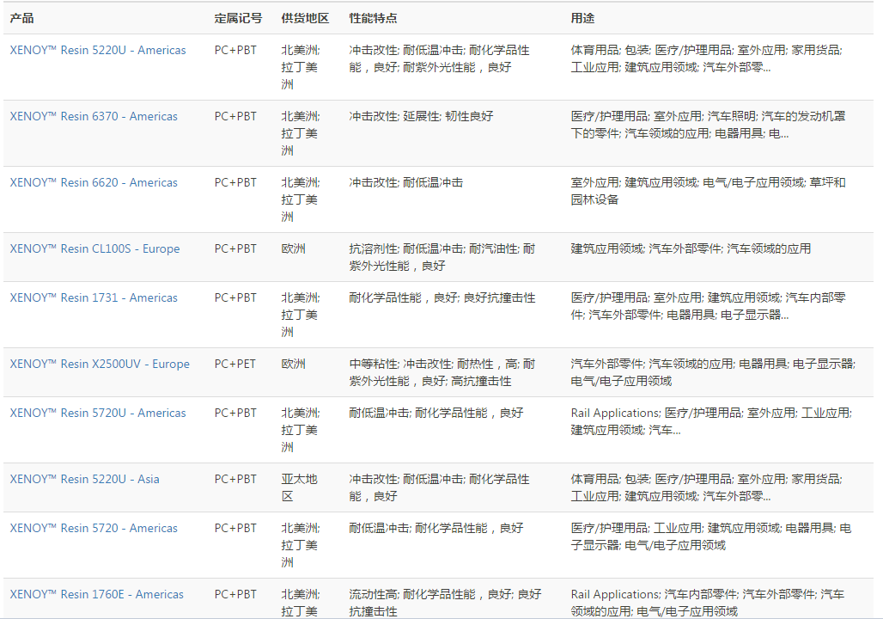Select 欧洲 region in X2500UV row

294,365
